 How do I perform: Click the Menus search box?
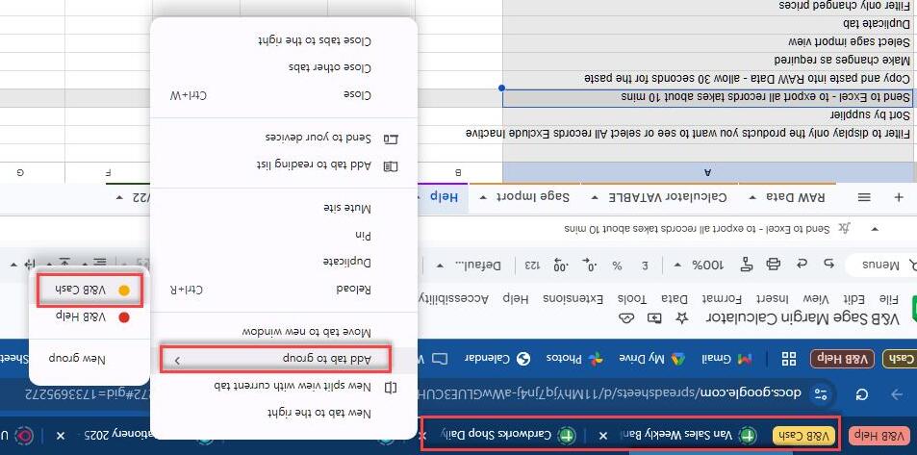pos(881,265)
